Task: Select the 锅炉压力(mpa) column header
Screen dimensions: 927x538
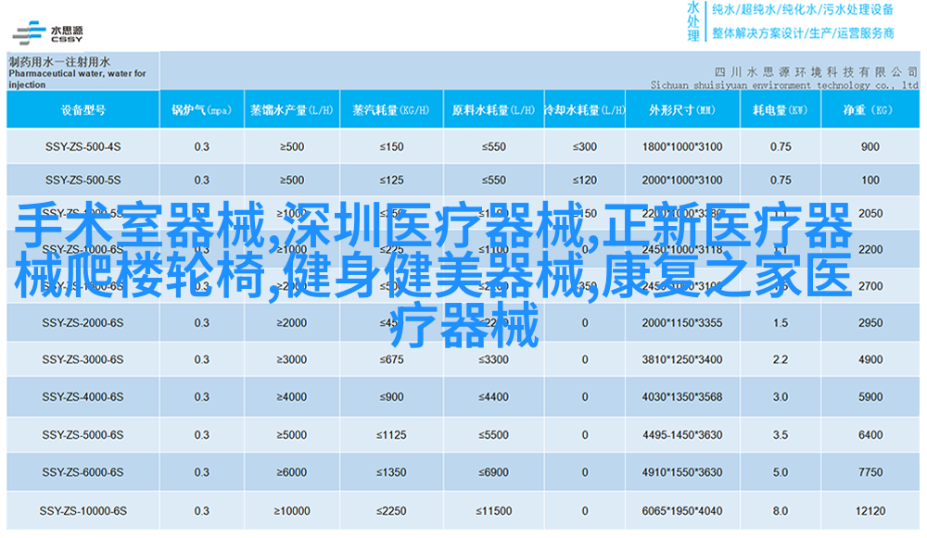Action: tap(201, 110)
